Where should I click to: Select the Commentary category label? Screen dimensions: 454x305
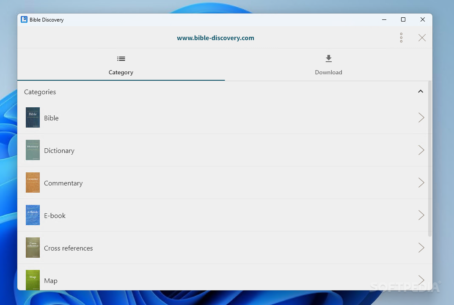click(63, 183)
